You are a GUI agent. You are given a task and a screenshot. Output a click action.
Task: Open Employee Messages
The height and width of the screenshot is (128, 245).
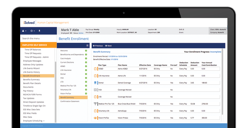click(x=32, y=61)
